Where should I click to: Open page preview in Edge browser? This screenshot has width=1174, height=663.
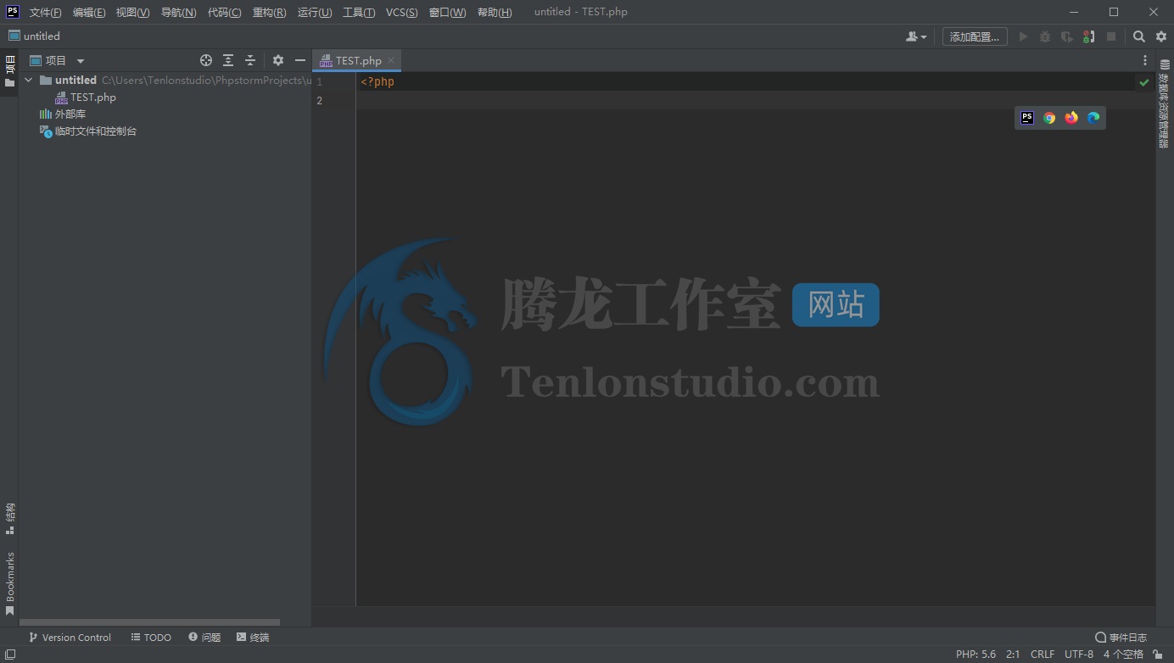pos(1093,118)
